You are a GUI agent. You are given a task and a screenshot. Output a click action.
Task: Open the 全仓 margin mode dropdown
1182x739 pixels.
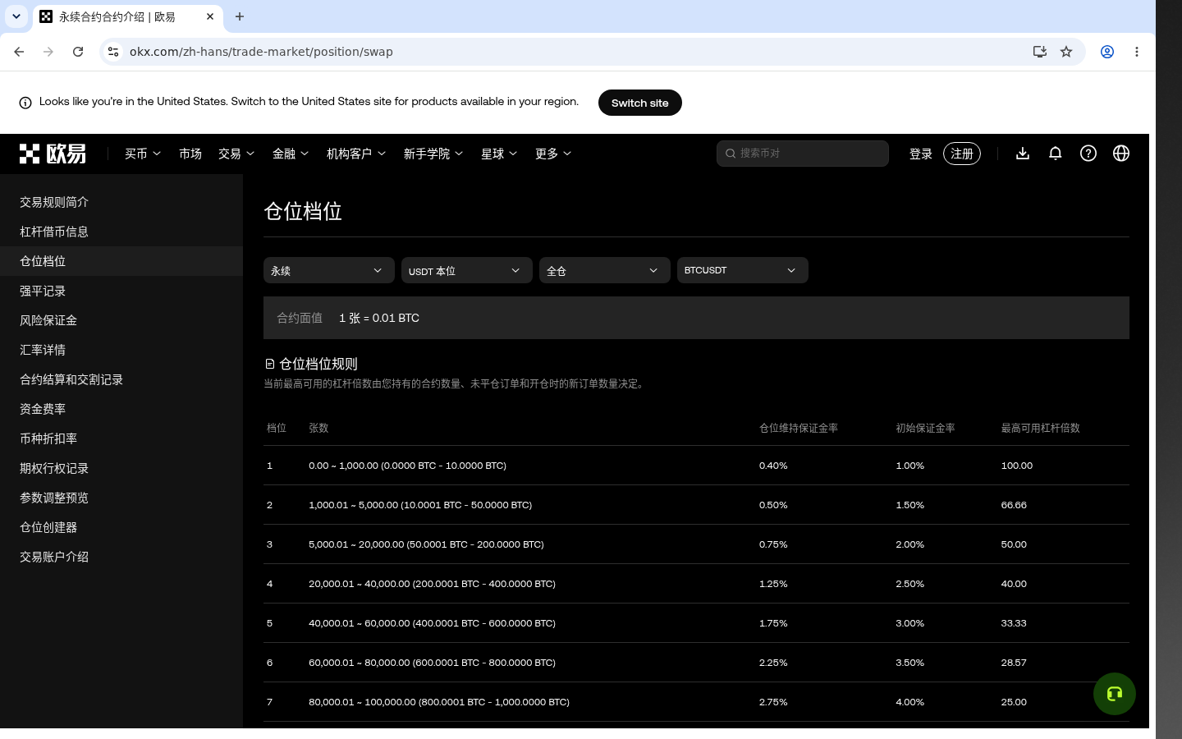(x=605, y=270)
